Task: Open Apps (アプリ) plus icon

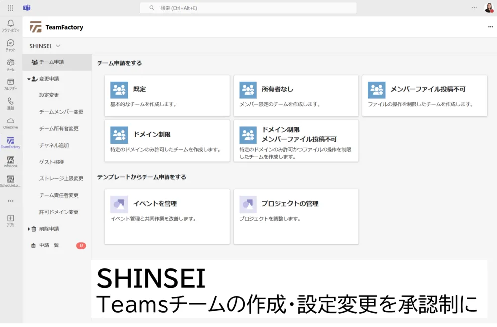Action: point(11,220)
